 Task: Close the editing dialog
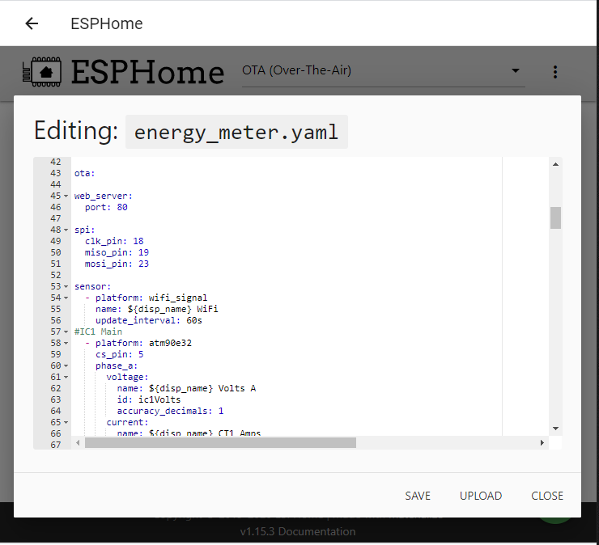tap(547, 496)
